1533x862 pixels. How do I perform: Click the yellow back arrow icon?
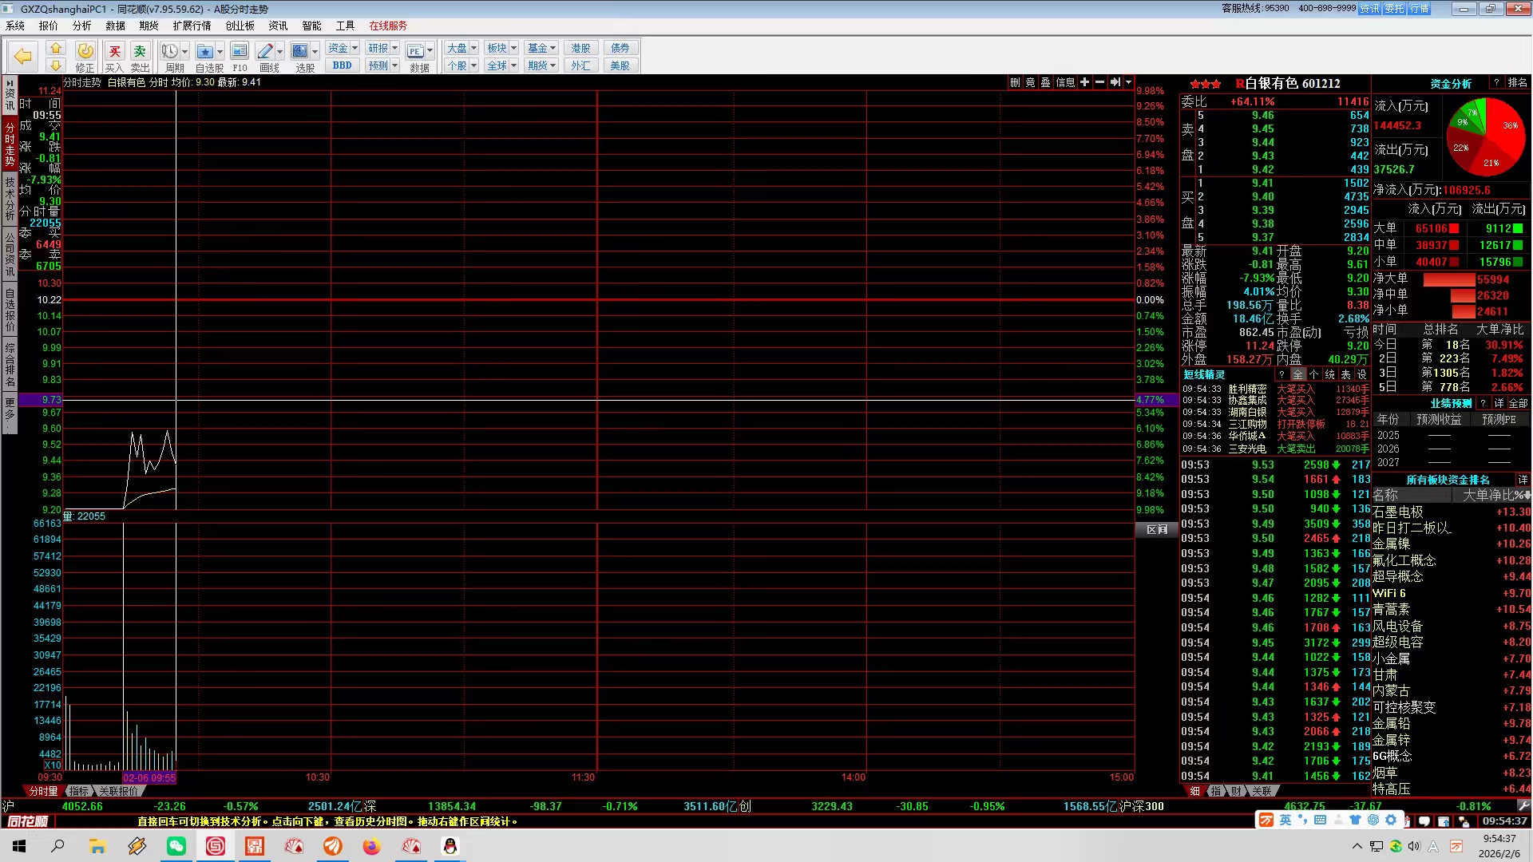(x=23, y=56)
